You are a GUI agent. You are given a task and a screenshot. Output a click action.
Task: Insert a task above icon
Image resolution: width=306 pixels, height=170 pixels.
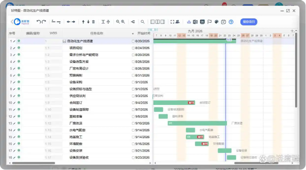[53, 22]
